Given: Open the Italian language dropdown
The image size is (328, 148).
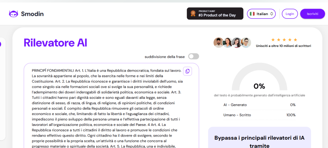Looking at the screenshot, I should coord(261,14).
